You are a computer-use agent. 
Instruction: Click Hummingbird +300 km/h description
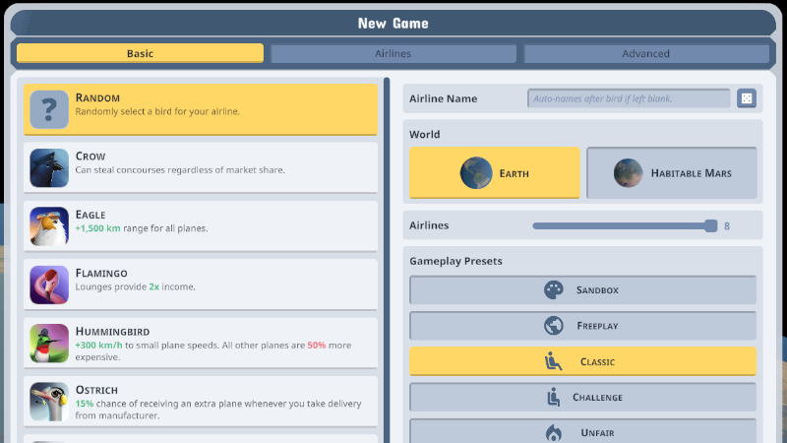point(213,351)
